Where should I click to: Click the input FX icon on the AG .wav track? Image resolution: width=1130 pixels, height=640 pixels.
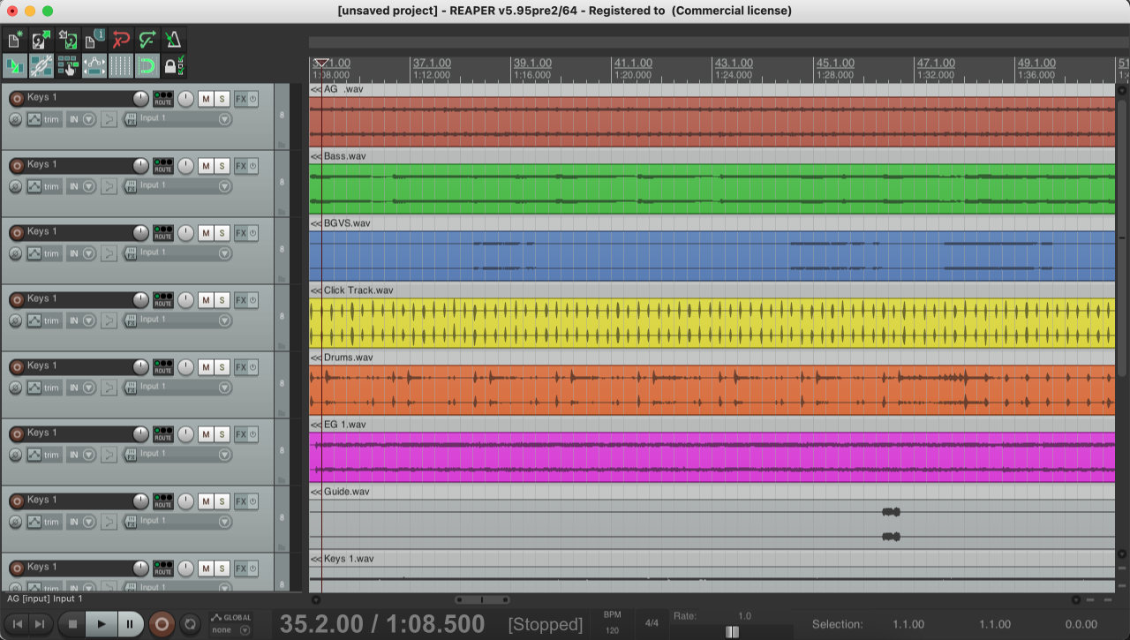[131, 119]
